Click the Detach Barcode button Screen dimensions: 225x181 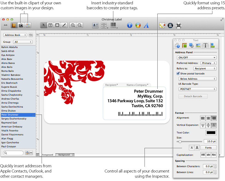tap(193, 96)
